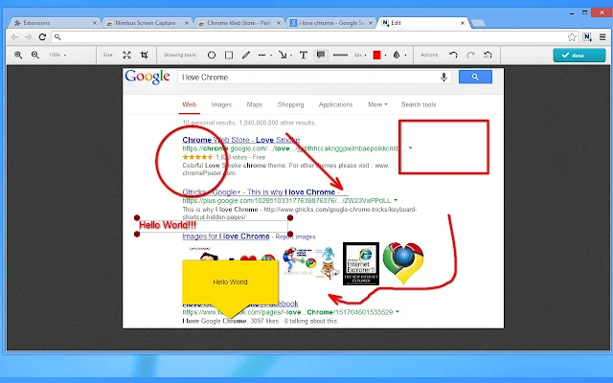Image resolution: width=613 pixels, height=383 pixels.
Task: Close the Extensions tab
Action: click(95, 23)
